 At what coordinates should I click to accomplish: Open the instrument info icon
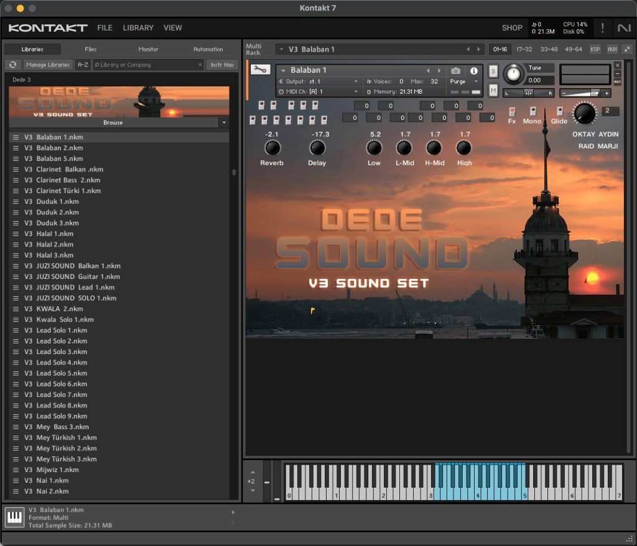pos(473,71)
